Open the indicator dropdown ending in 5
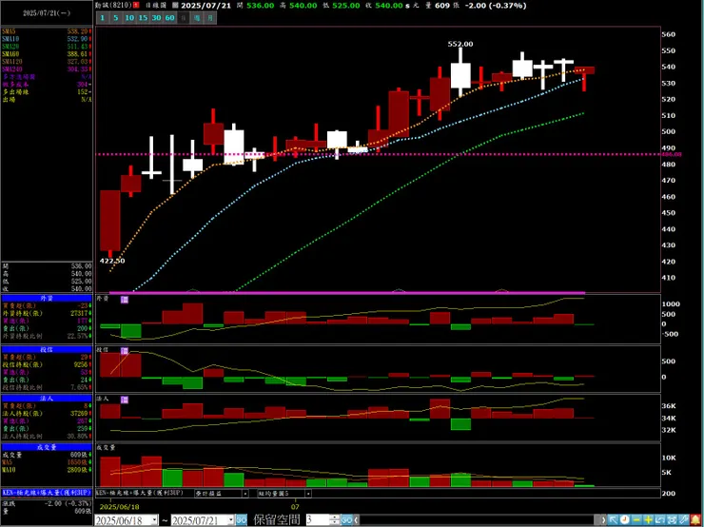704x527 pixels. [x=308, y=494]
